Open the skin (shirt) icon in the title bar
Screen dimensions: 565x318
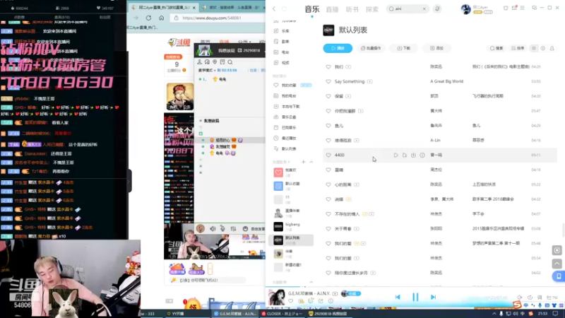[506, 8]
